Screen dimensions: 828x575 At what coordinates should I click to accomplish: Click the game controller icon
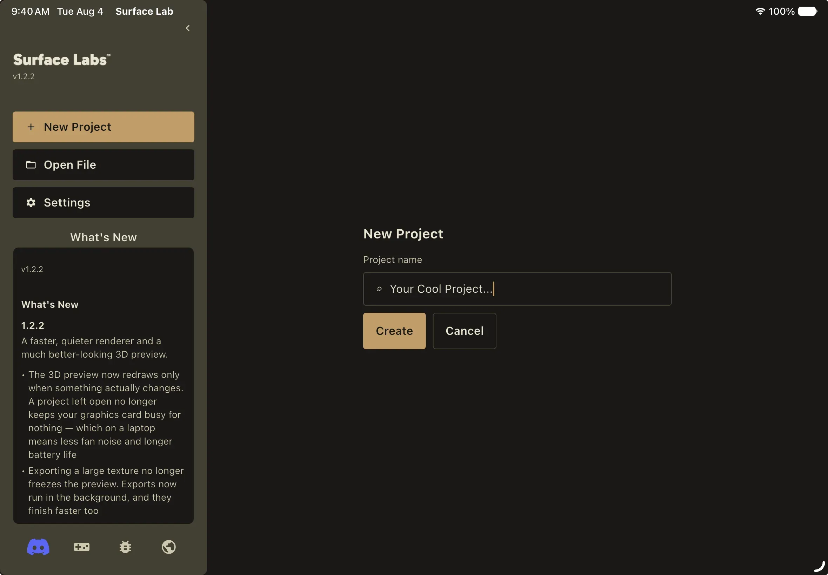coord(82,547)
